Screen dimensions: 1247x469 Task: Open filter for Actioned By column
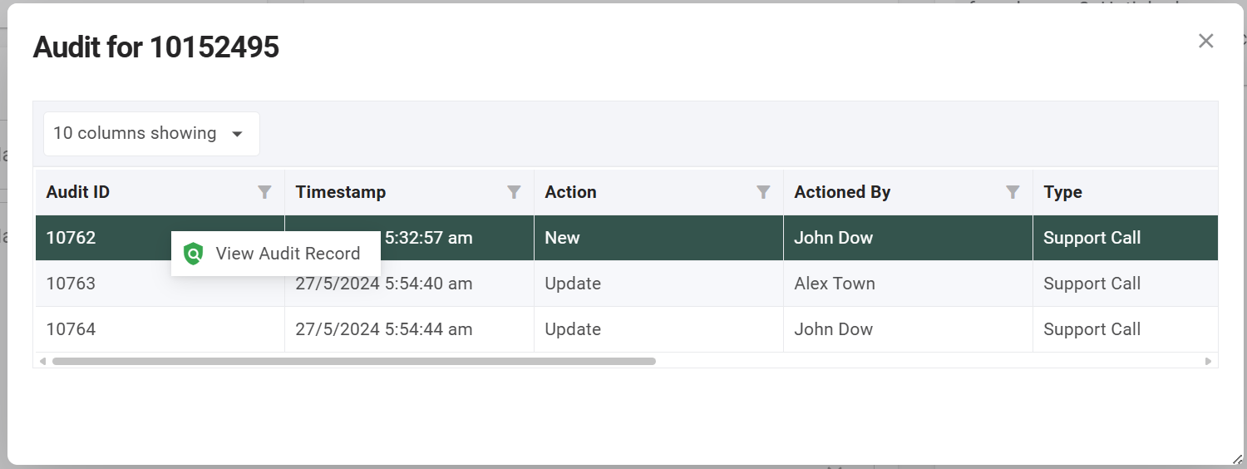pyautogui.click(x=1013, y=192)
